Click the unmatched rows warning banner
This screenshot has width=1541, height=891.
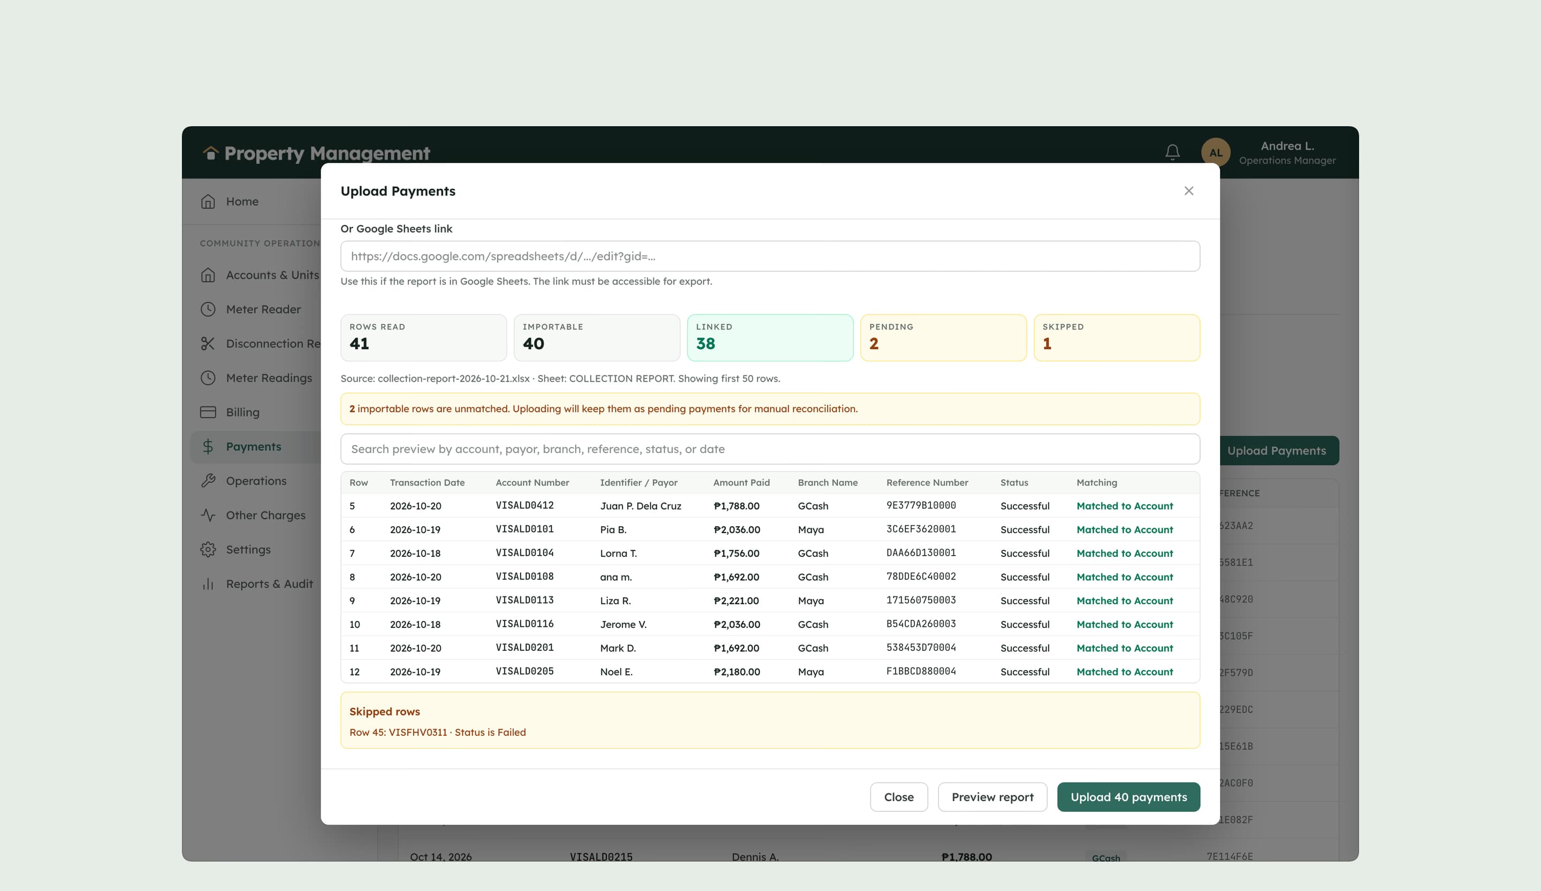coord(770,409)
